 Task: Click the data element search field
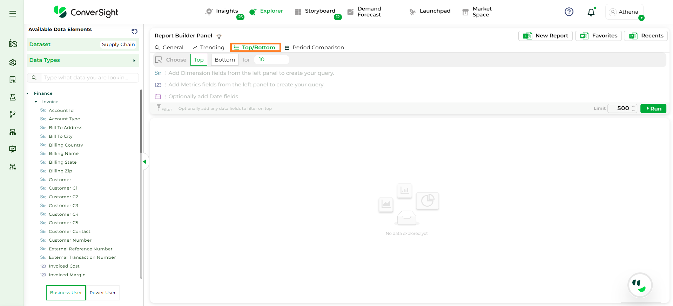click(89, 78)
